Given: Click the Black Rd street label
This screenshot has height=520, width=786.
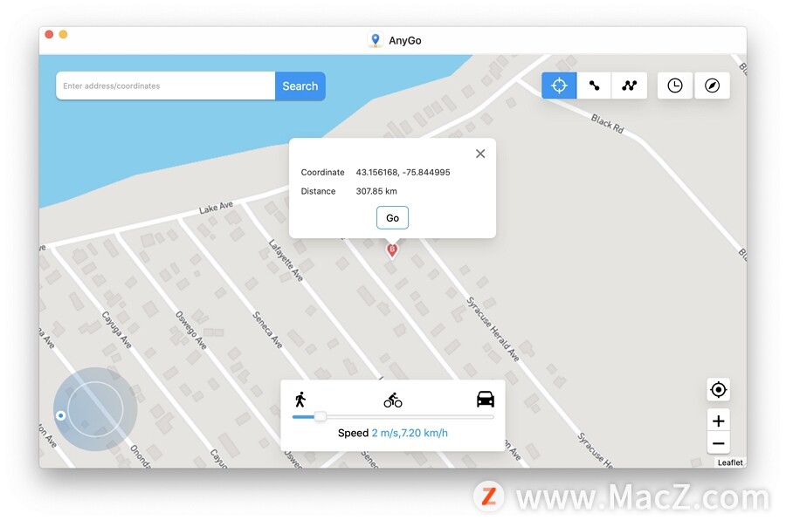Looking at the screenshot, I should (x=607, y=123).
